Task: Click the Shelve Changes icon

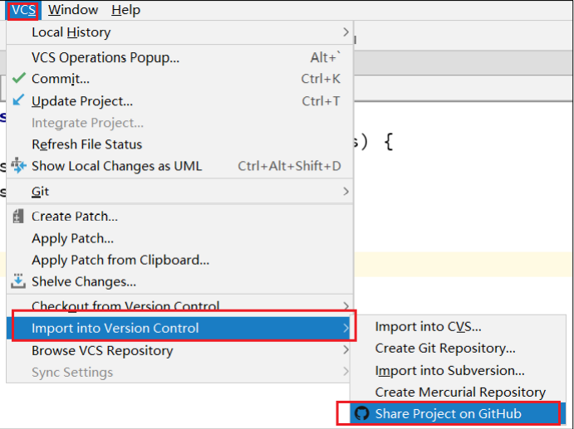Action: 18,281
